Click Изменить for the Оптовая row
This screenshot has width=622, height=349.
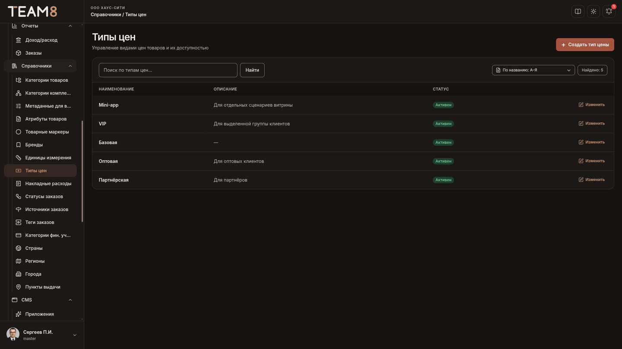pos(592,161)
